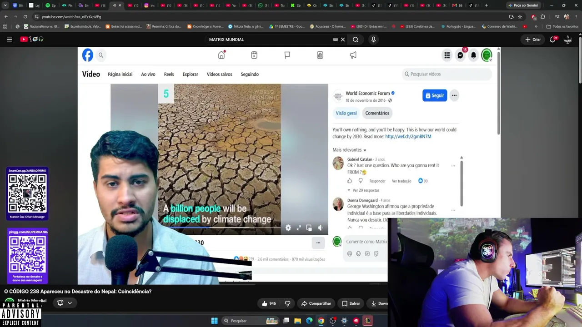Open the wef.ch/2gmBN7M link
This screenshot has height=327, width=582.
408,136
